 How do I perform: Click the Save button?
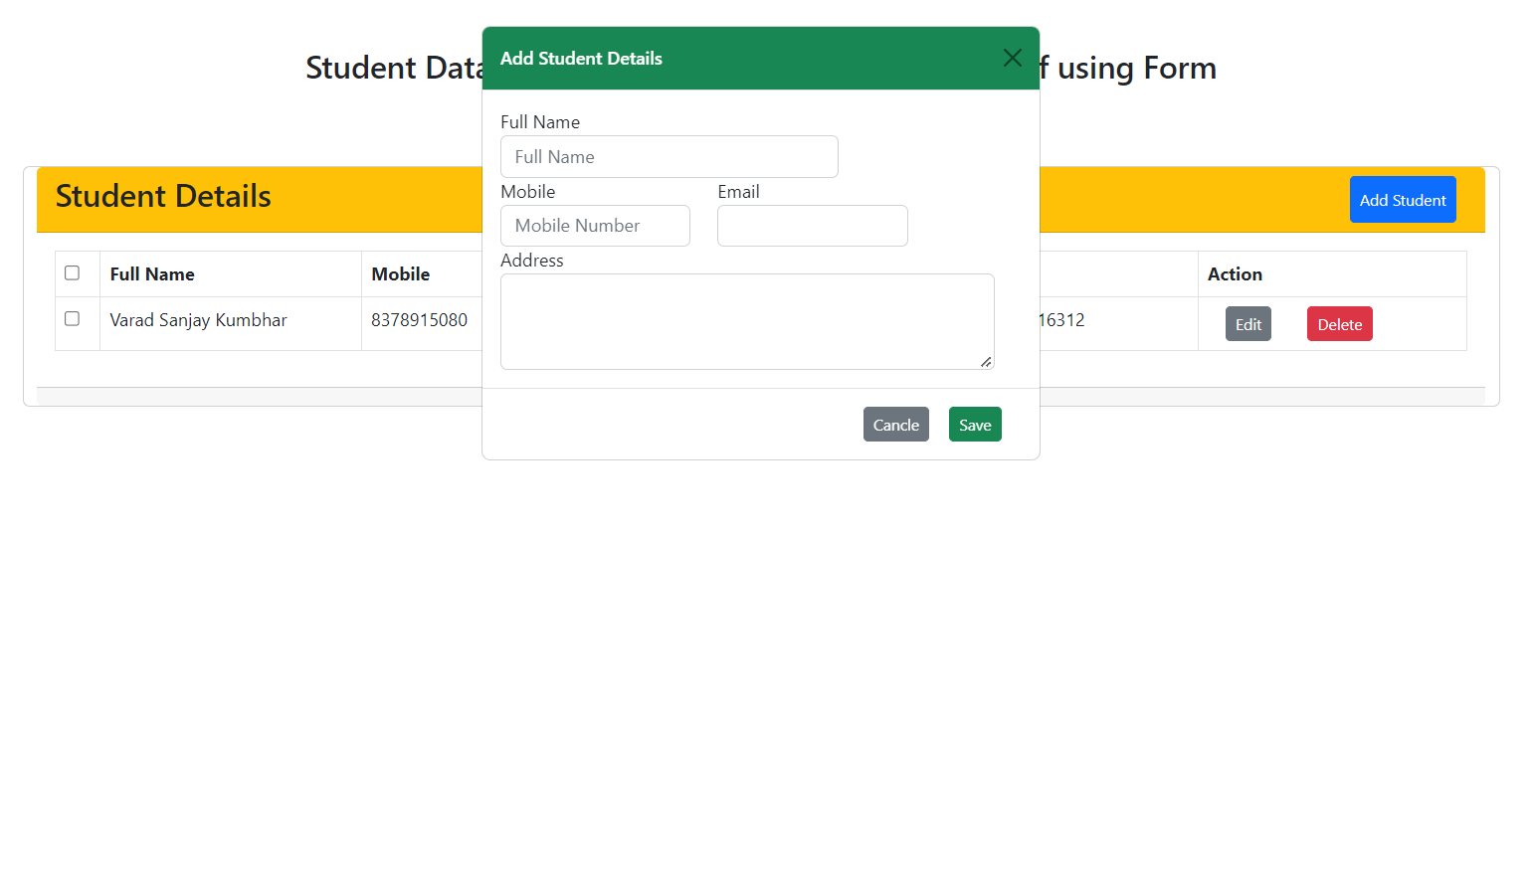(974, 424)
